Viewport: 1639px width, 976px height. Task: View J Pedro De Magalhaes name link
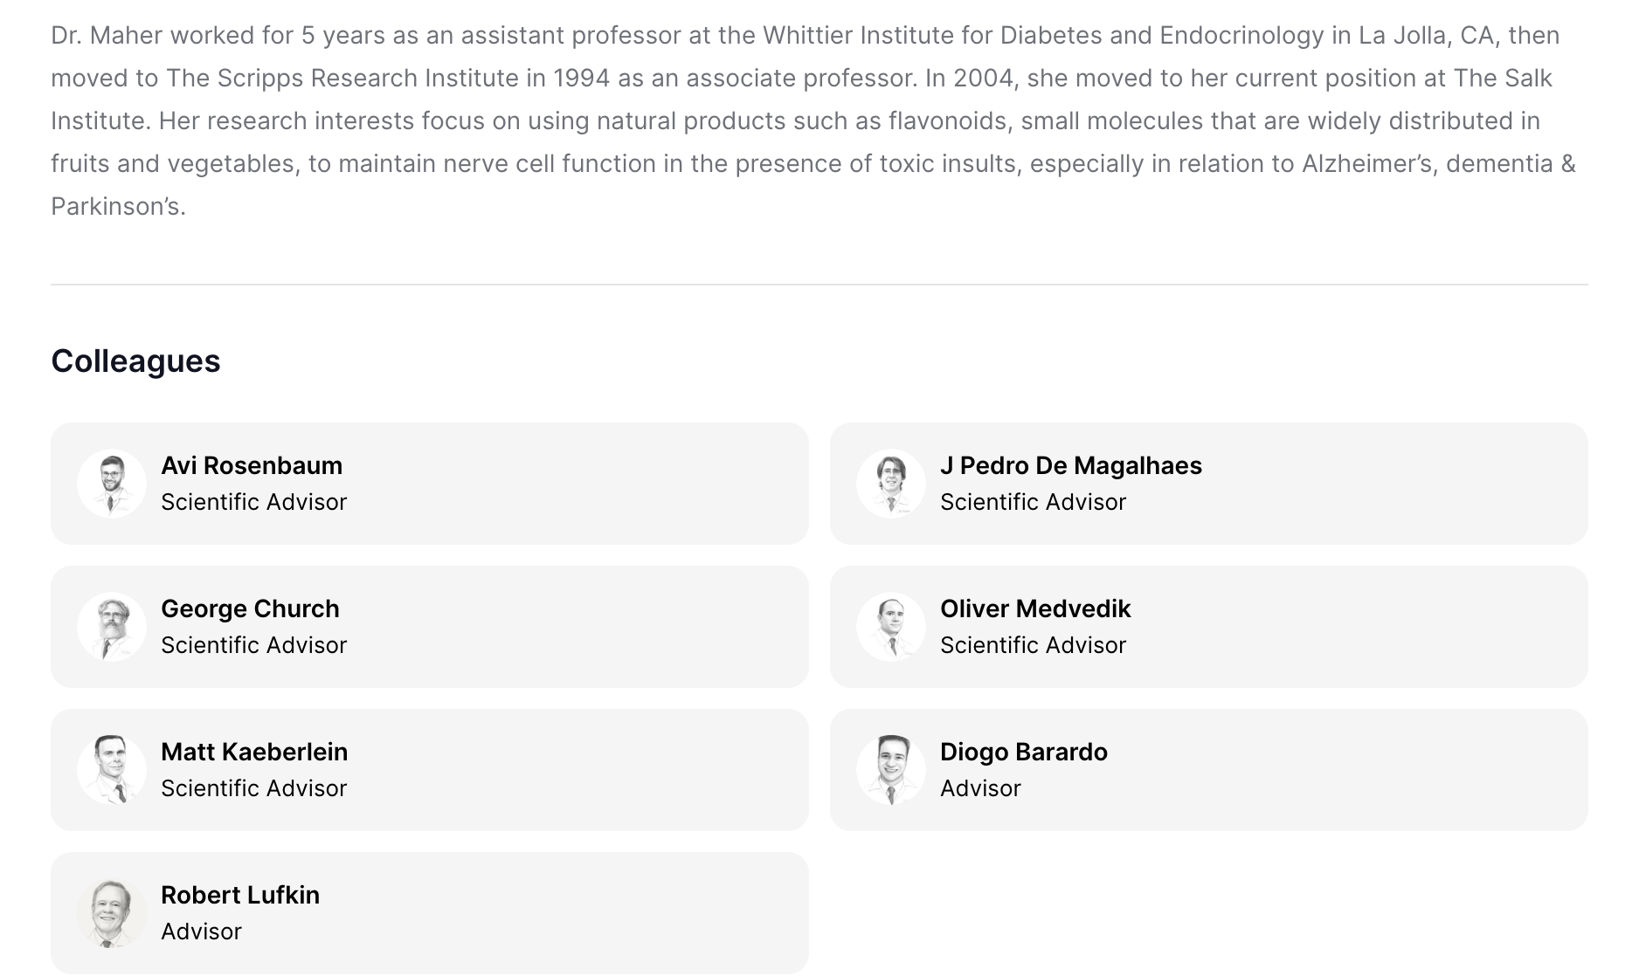1071,465
